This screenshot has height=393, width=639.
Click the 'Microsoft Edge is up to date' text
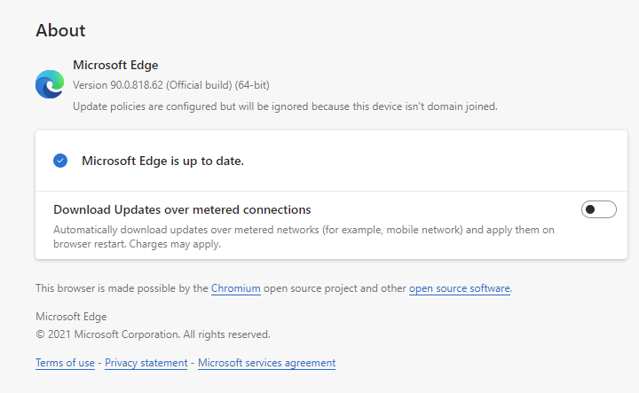coord(162,161)
